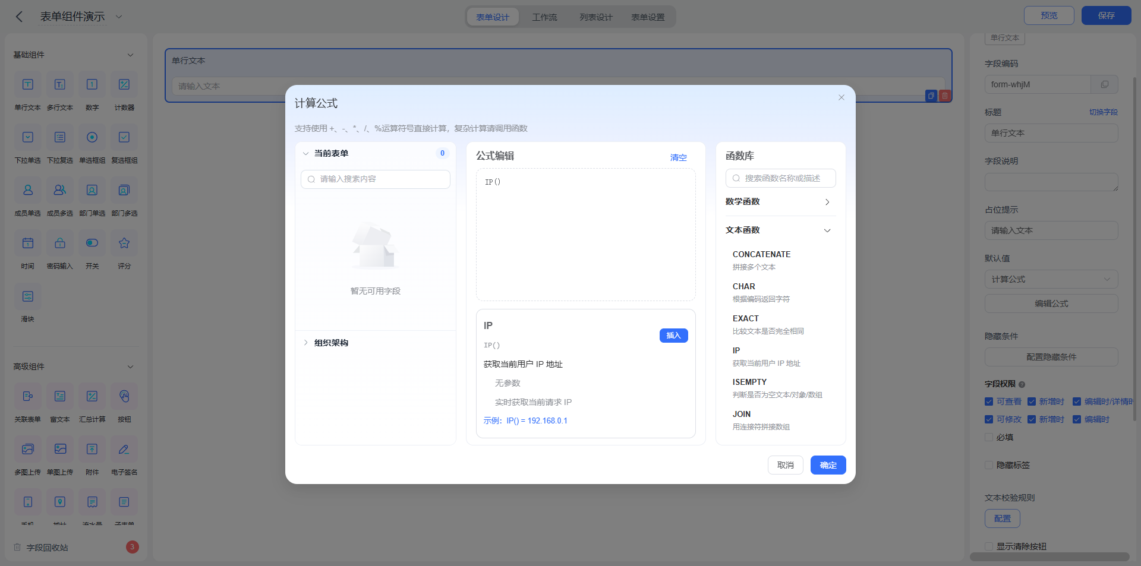Add the 开关 component icon
1141x566 pixels.
point(92,243)
